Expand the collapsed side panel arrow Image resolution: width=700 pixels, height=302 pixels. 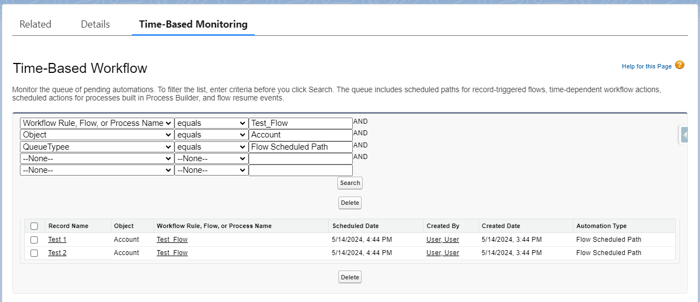[684, 135]
